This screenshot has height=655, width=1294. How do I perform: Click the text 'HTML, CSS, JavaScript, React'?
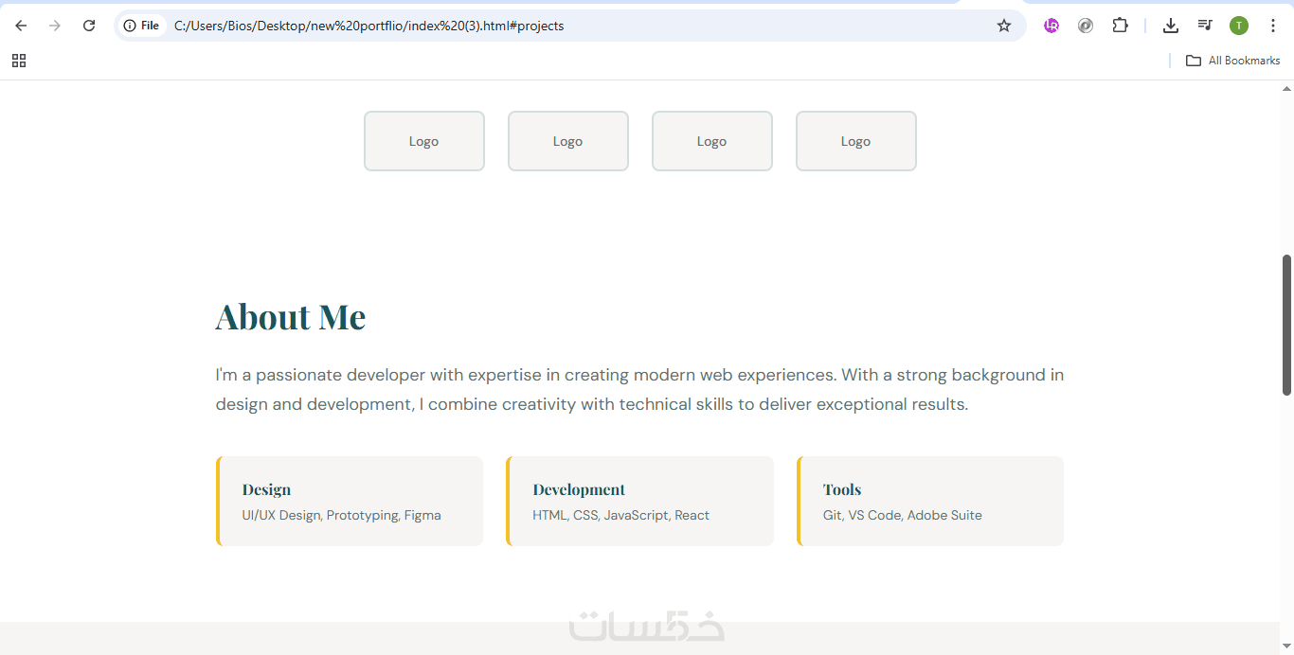click(x=621, y=516)
